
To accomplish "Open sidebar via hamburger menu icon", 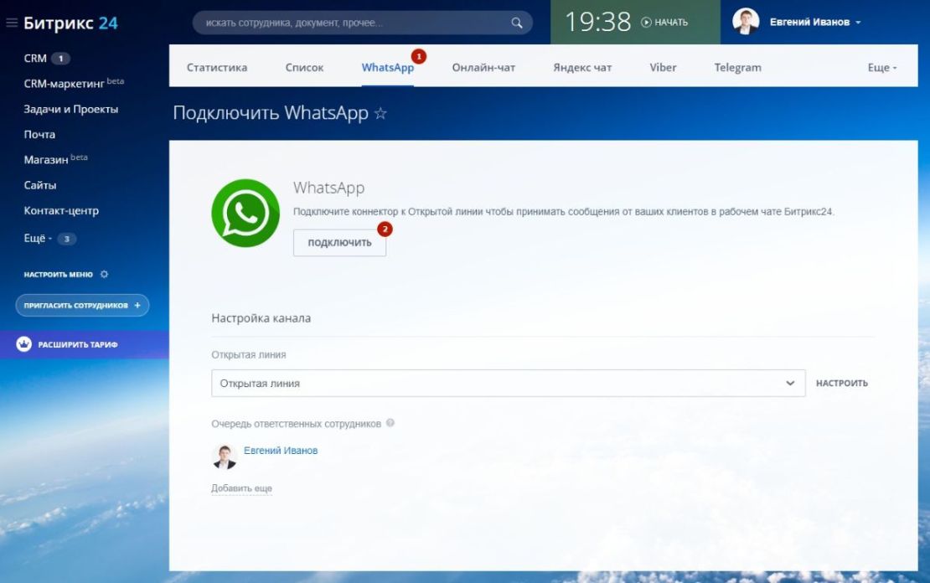I will coord(11,23).
